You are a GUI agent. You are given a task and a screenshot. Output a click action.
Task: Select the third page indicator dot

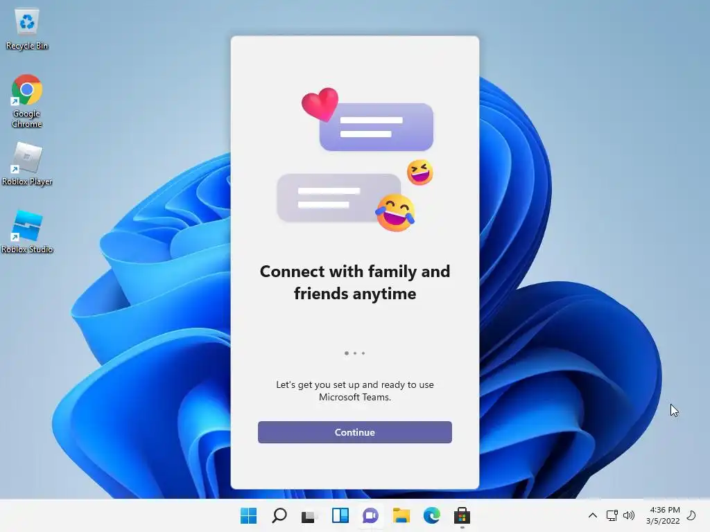(363, 353)
